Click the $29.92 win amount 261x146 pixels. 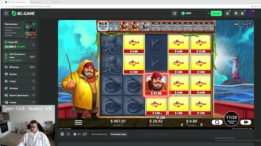coord(156,121)
